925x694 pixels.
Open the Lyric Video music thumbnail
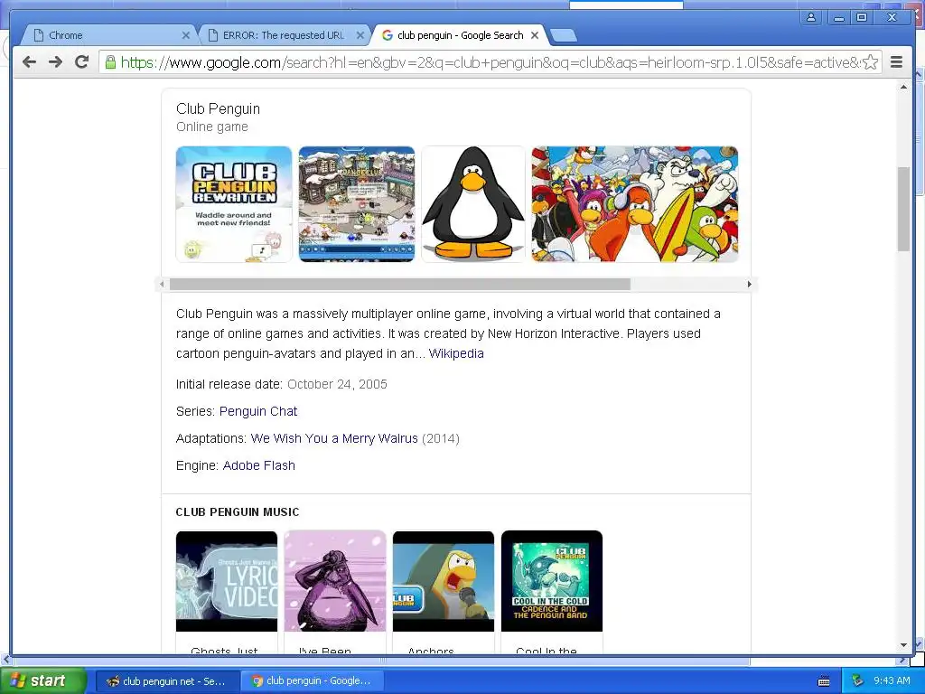point(227,581)
